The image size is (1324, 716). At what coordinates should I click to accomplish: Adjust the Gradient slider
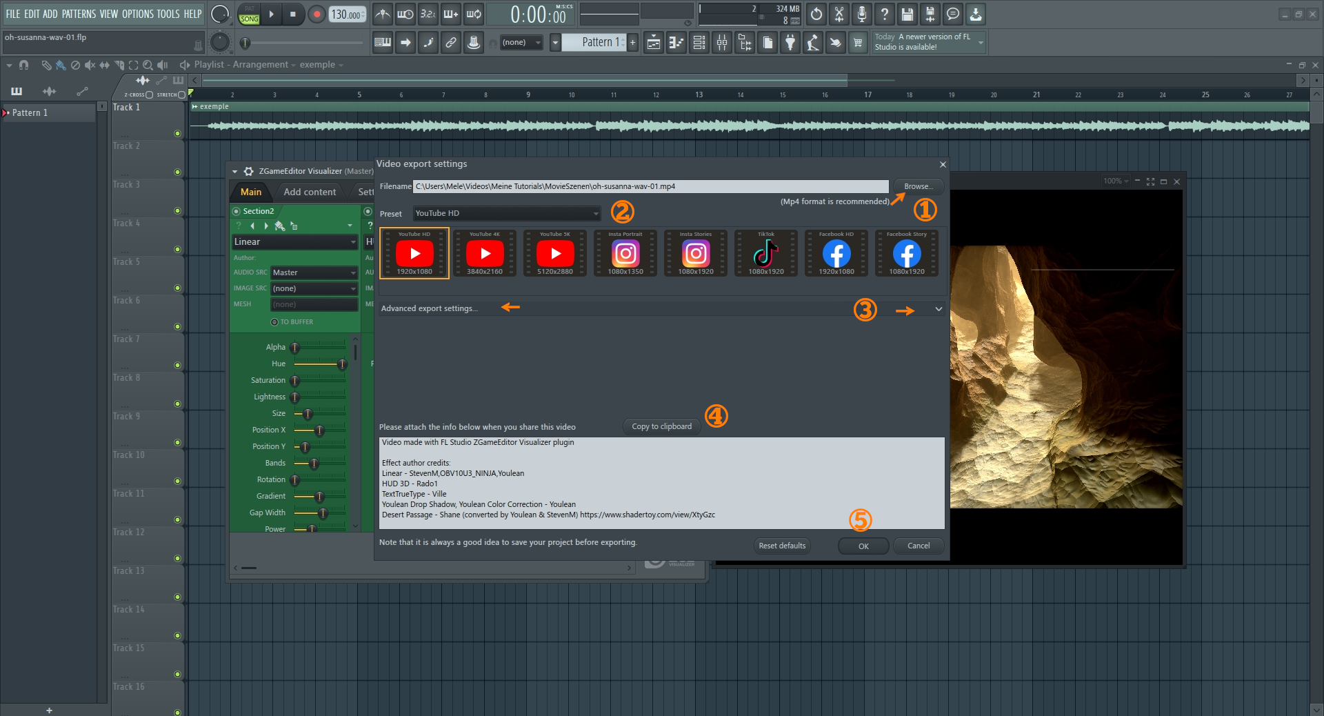click(319, 496)
